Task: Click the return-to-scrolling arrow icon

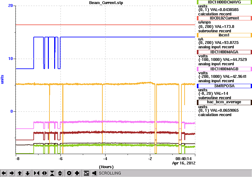Action: point(94,173)
